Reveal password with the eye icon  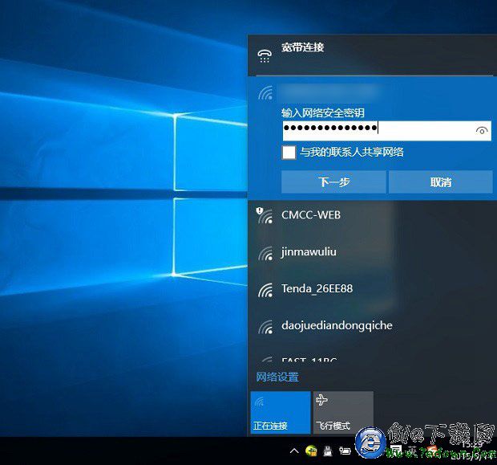tap(482, 131)
